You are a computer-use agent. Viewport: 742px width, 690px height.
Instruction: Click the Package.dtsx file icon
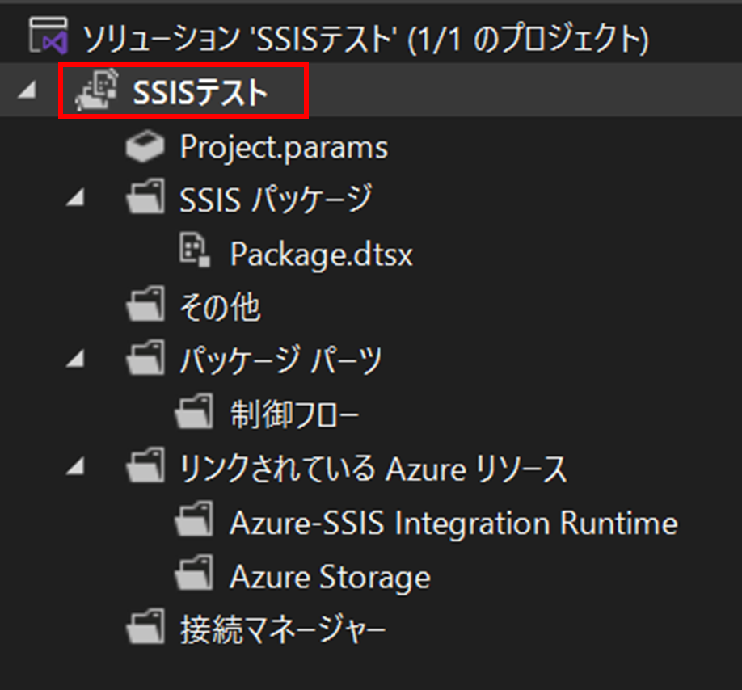[195, 250]
